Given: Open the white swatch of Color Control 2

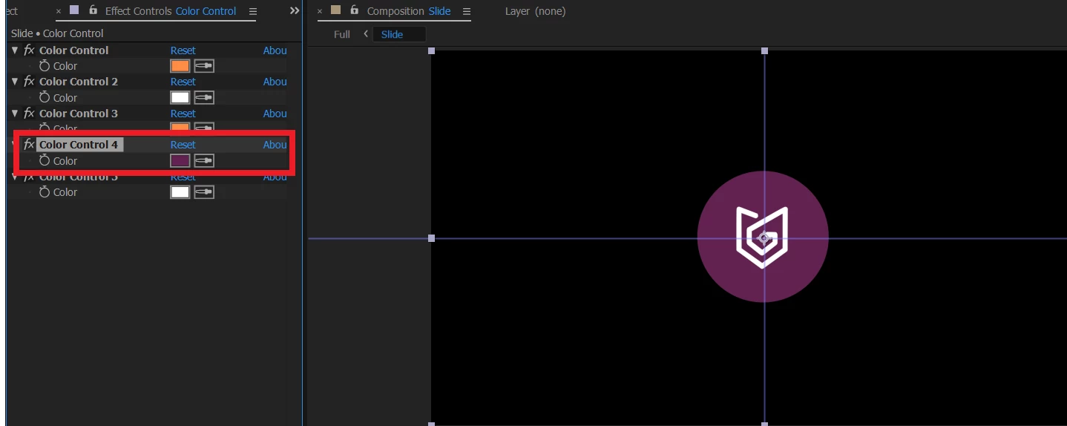Looking at the screenshot, I should [180, 97].
